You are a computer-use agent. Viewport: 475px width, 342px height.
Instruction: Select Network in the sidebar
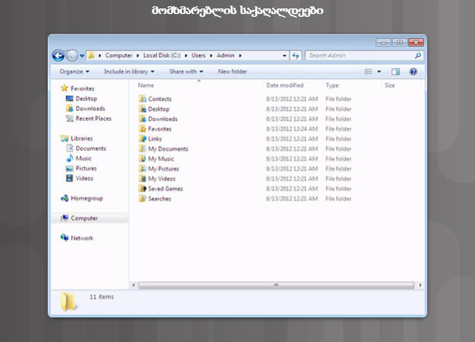coord(82,238)
